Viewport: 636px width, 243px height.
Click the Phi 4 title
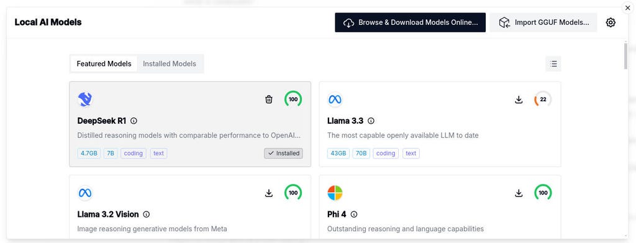tap(337, 214)
